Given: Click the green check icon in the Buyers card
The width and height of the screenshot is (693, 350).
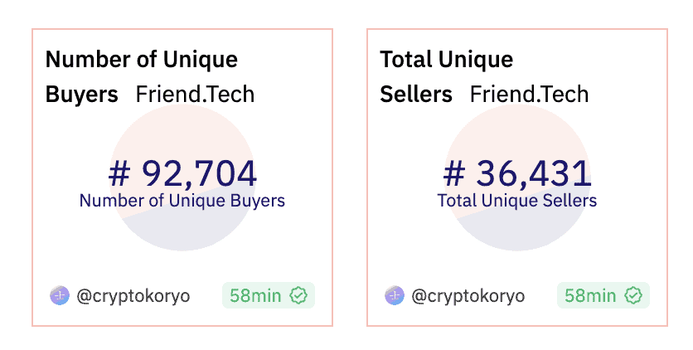Looking at the screenshot, I should (x=298, y=295).
